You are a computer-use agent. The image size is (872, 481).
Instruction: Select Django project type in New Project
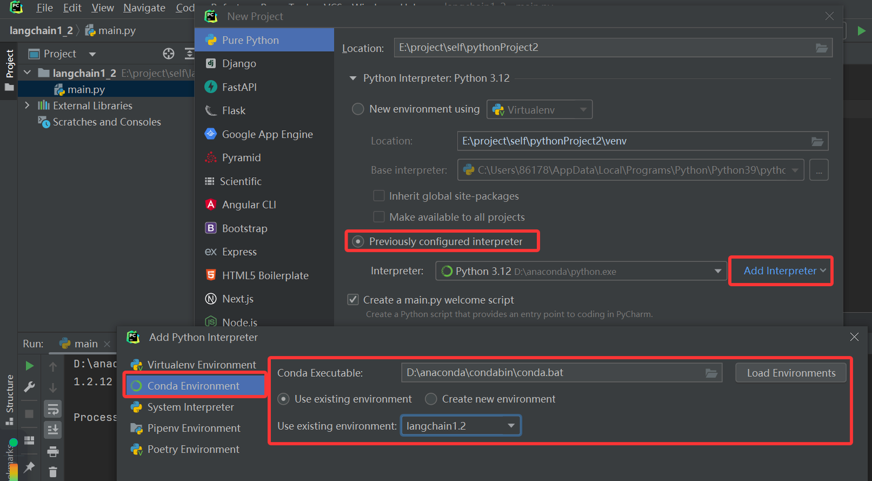coord(264,63)
